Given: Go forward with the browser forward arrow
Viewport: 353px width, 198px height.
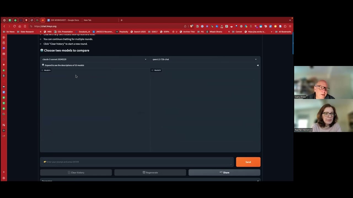Looking at the screenshot, I should point(9,26).
